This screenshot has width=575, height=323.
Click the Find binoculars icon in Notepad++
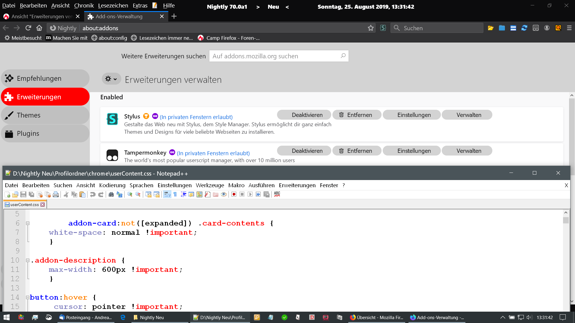pos(111,194)
